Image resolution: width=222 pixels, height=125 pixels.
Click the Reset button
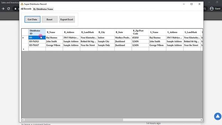click(x=50, y=19)
